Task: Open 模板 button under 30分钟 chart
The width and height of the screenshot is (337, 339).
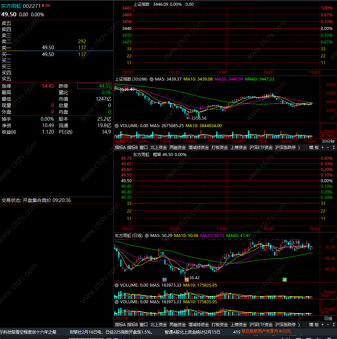Action: pos(314,148)
